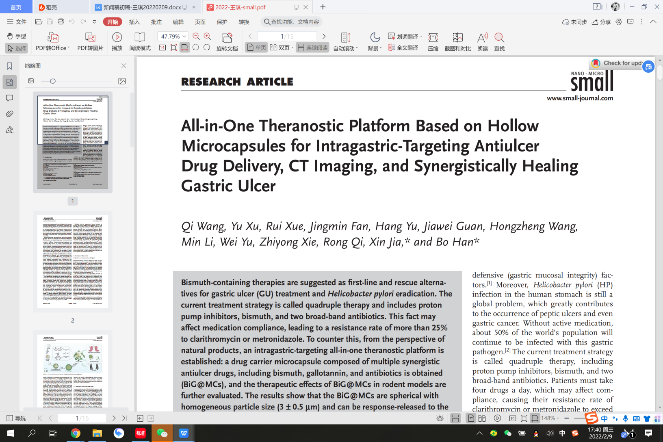Go to the previous page in ribbon

250,36
